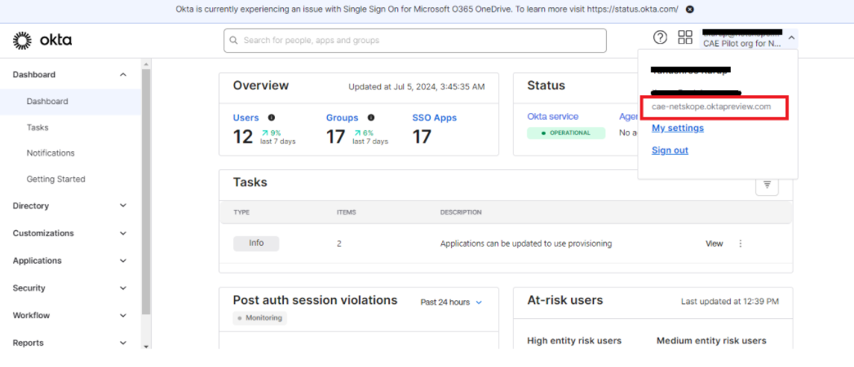Click Sign out link
This screenshot has width=854, height=367.
[x=670, y=150]
